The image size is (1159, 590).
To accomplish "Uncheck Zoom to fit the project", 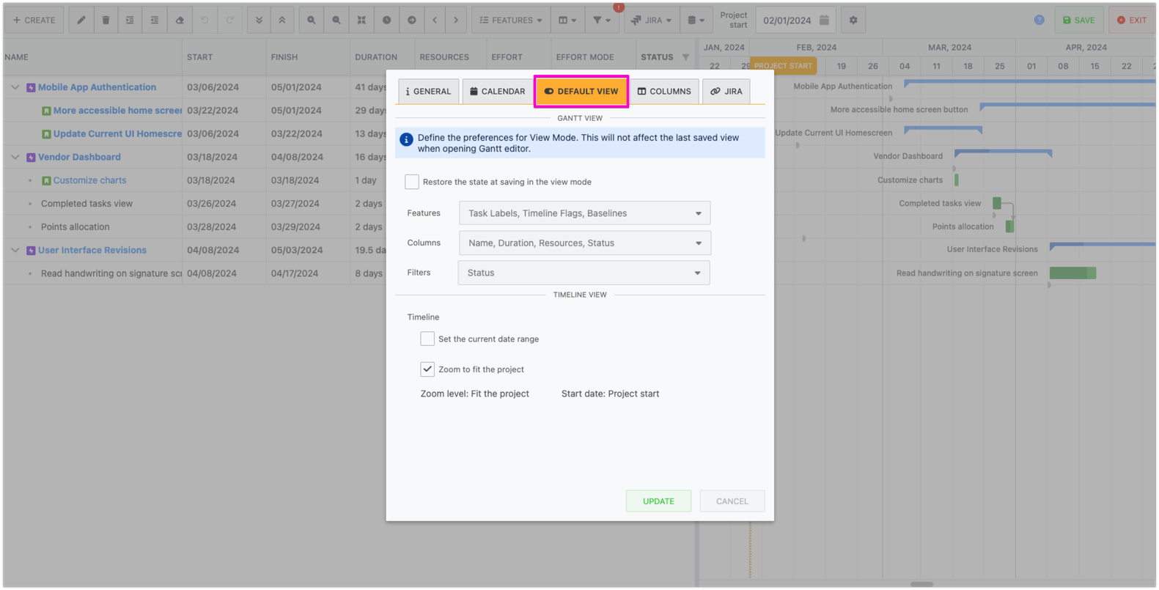I will [427, 369].
